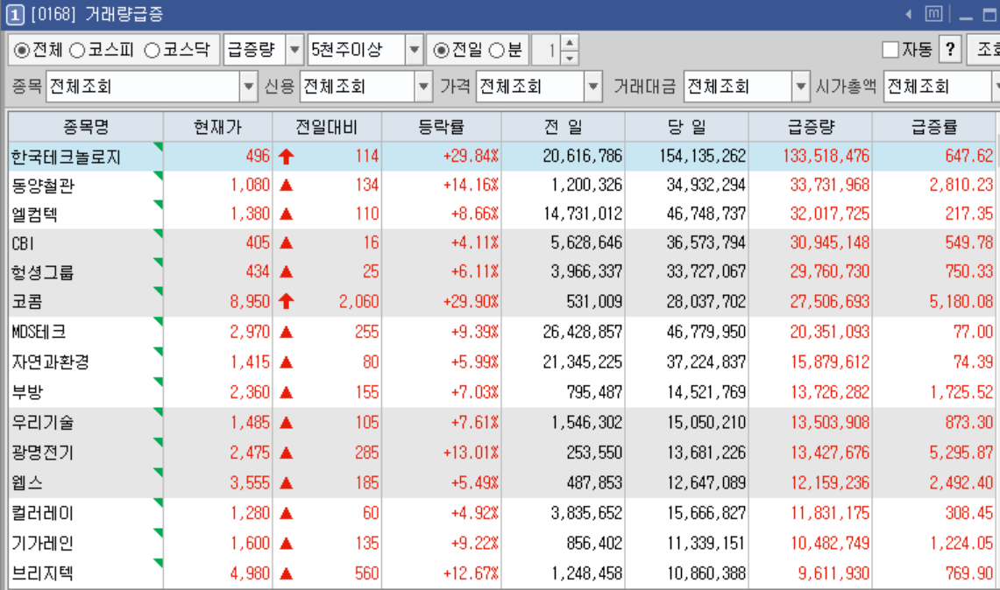Select the 분 radio button
Image resolution: width=1000 pixels, height=590 pixels.
(x=496, y=50)
